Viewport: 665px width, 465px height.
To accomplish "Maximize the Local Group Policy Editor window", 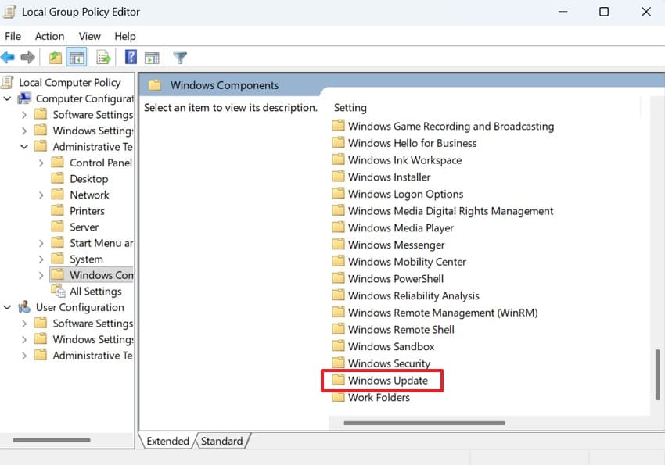I will [x=604, y=12].
